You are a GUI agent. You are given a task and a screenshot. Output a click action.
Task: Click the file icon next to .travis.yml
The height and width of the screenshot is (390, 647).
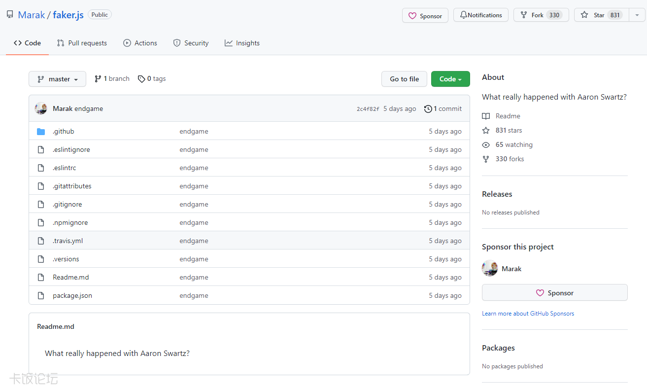click(41, 241)
